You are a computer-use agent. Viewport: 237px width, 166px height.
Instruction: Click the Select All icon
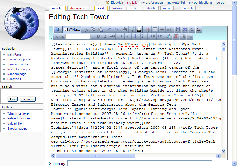pyautogui.click(x=139, y=29)
